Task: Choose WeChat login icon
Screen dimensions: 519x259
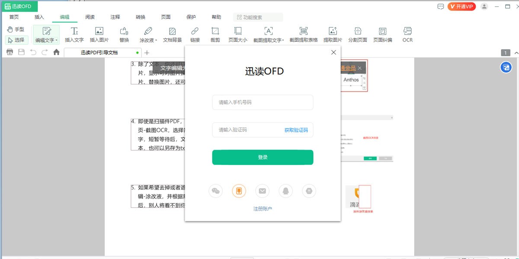Action: pyautogui.click(x=216, y=191)
